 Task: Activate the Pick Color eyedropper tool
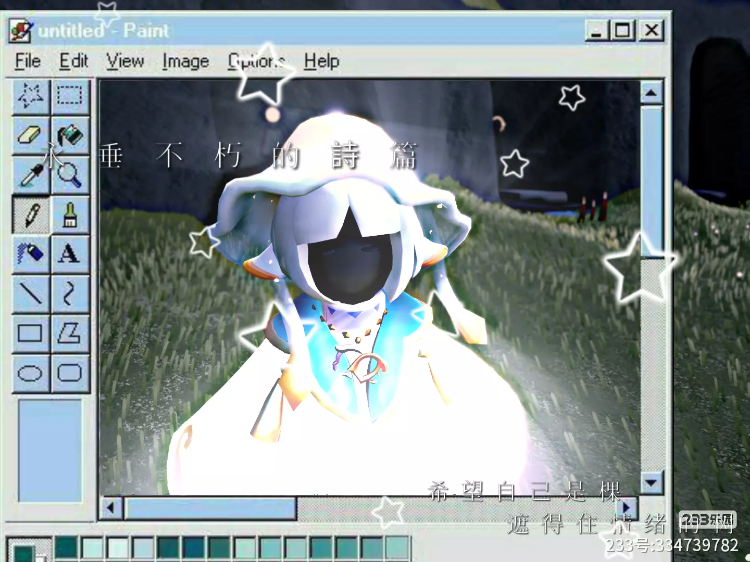31,175
